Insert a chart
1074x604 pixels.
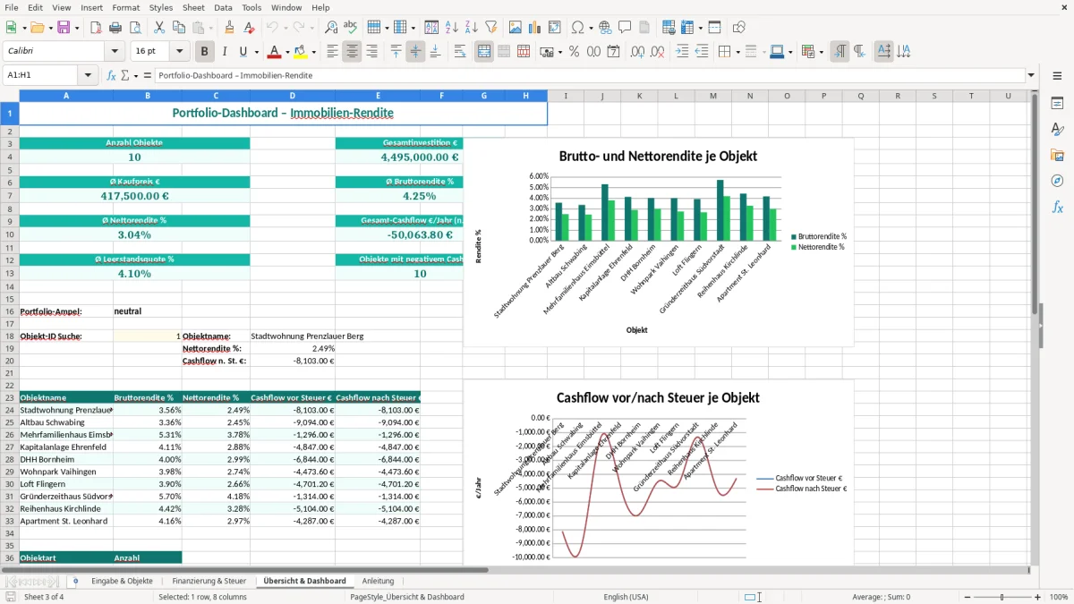tap(535, 28)
